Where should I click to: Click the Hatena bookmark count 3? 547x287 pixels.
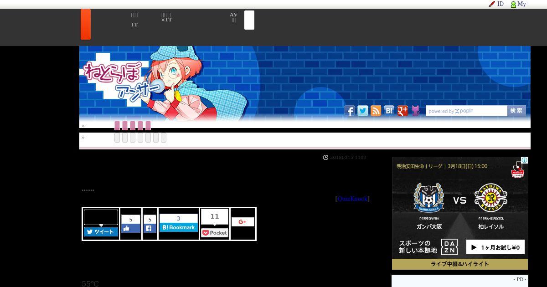pos(178,218)
